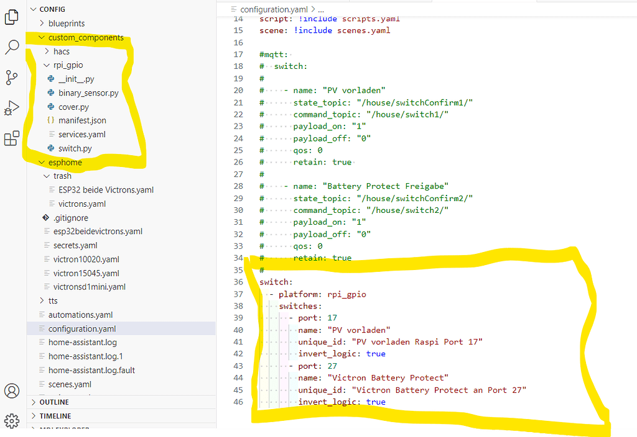
Task: Open the Extensions view
Action: pyautogui.click(x=11, y=138)
